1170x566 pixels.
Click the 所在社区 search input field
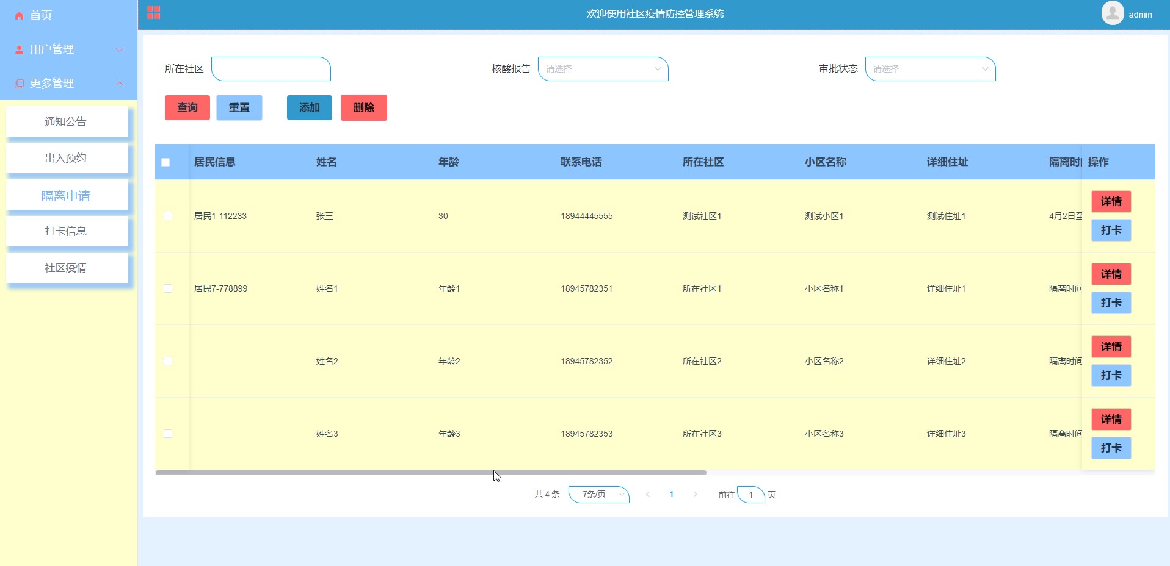[271, 69]
